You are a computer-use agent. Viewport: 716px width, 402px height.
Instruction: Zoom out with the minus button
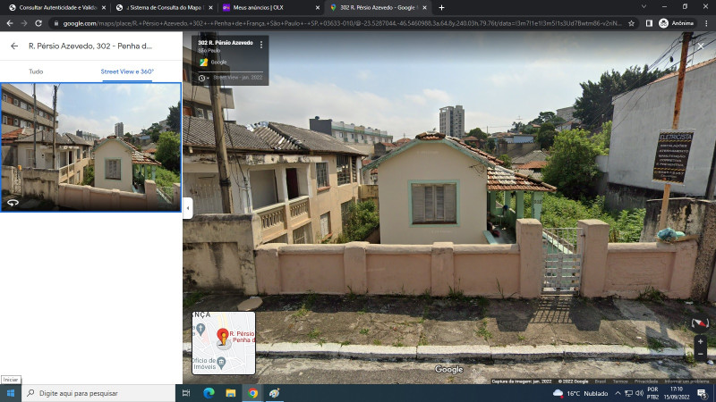coord(701,354)
